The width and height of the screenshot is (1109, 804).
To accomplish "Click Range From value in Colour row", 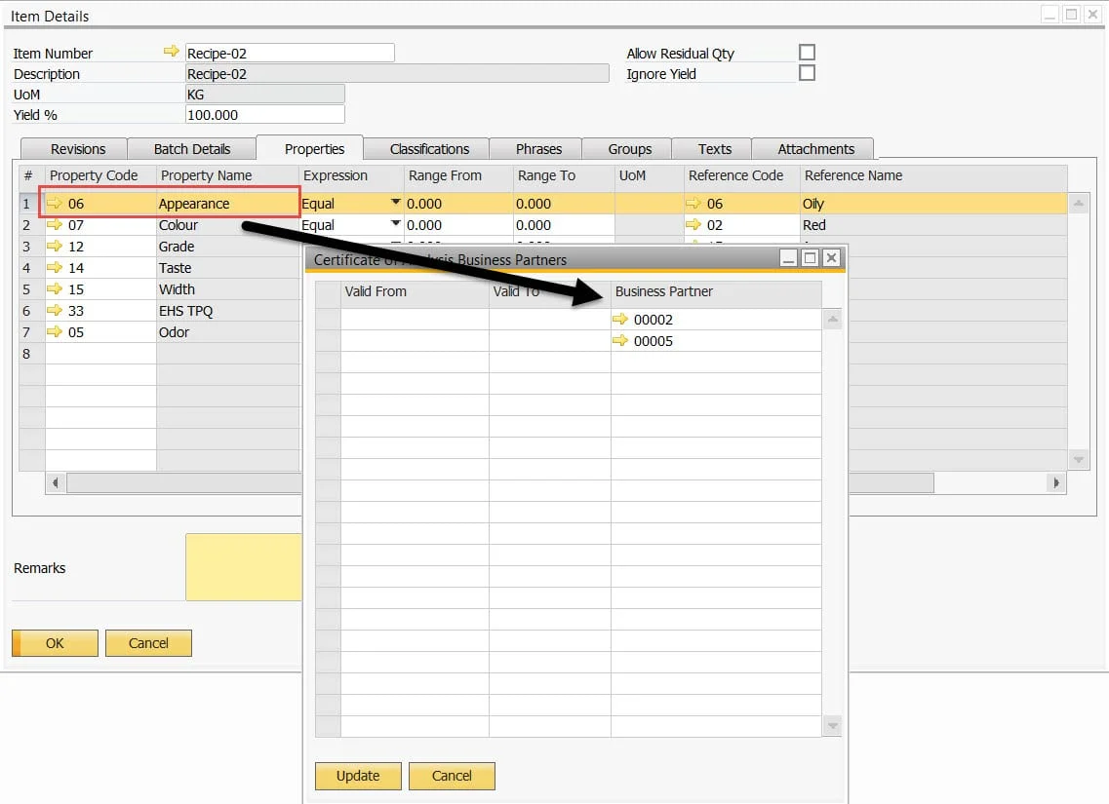I will (458, 225).
